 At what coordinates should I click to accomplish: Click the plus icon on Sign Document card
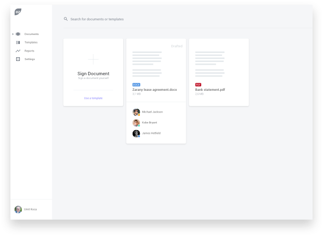(93, 60)
